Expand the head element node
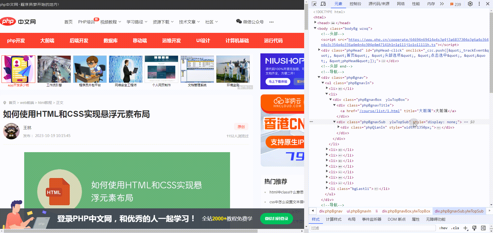Image resolution: width=493 pixels, height=233 pixels. point(315,23)
